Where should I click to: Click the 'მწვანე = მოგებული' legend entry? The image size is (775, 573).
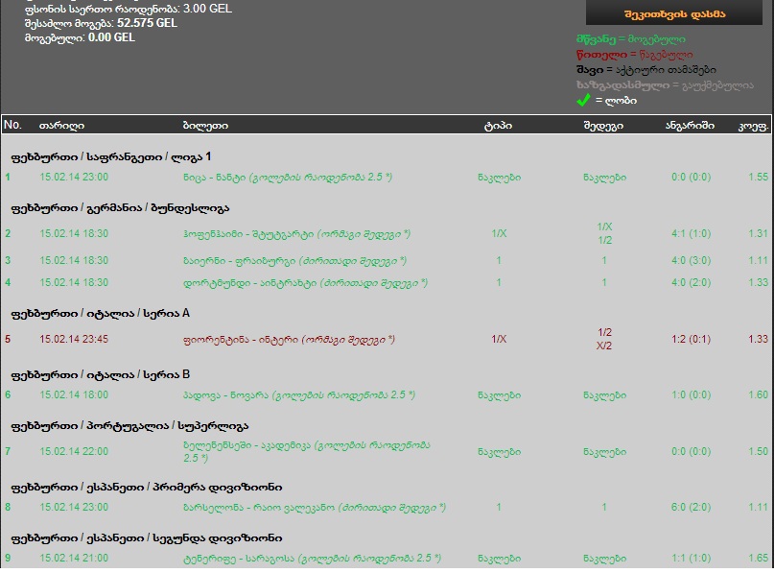[631, 39]
